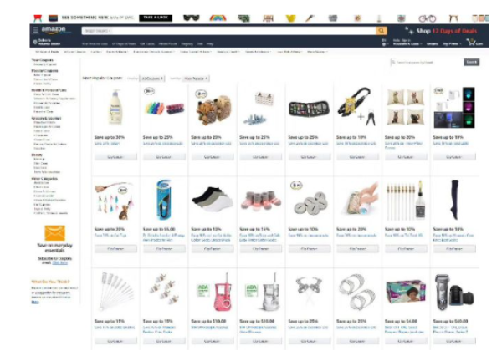This screenshot has width=502, height=351.
Task: Expand the Account & Lists dropdown
Action: click(x=407, y=42)
